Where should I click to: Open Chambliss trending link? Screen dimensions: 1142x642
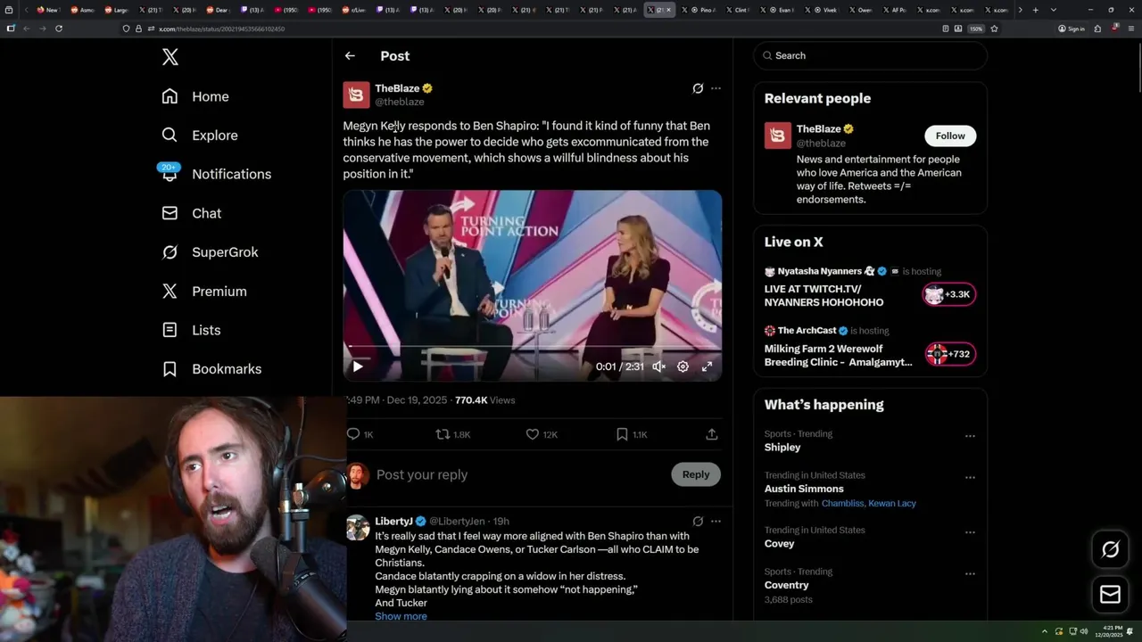(x=842, y=504)
